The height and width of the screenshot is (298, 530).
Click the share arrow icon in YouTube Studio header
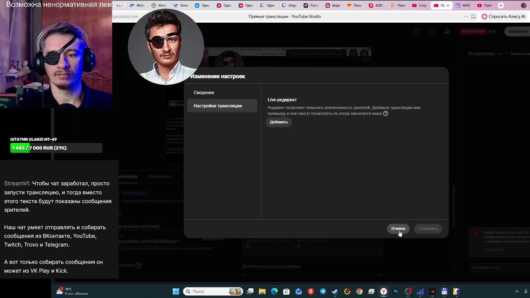[447, 31]
